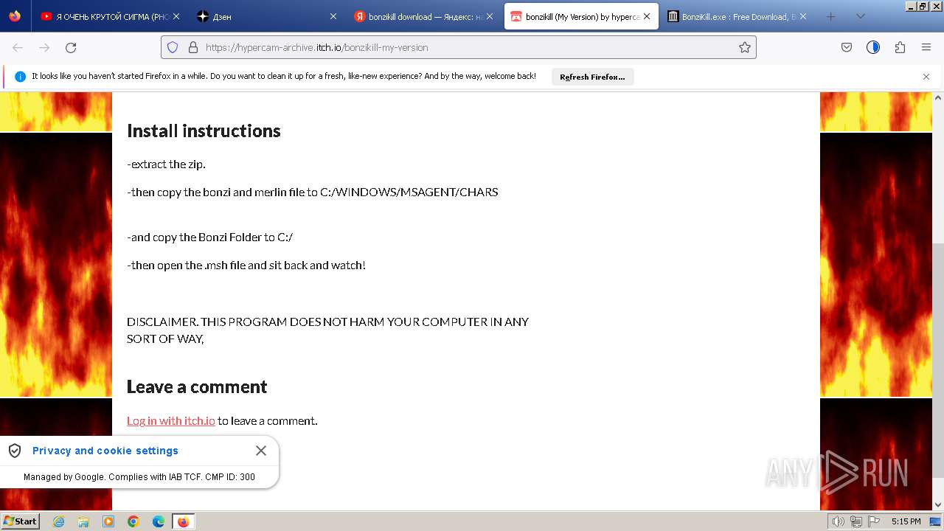Open the Firefox account icon

click(x=873, y=47)
